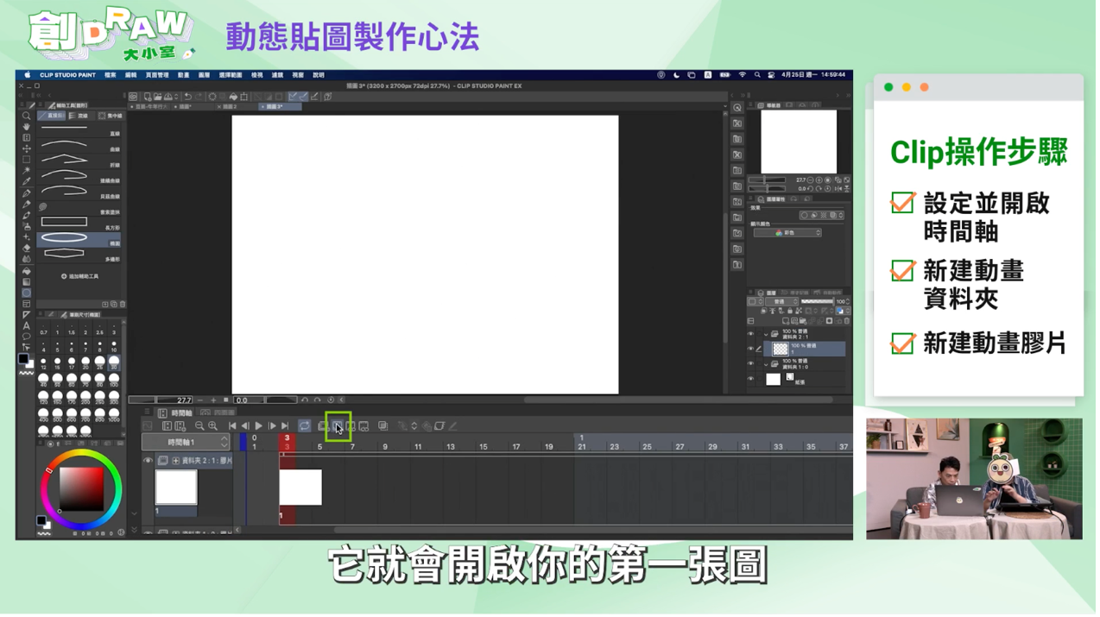The image size is (1100, 617).
Task: Select the Eyedropper tool
Action: [27, 181]
